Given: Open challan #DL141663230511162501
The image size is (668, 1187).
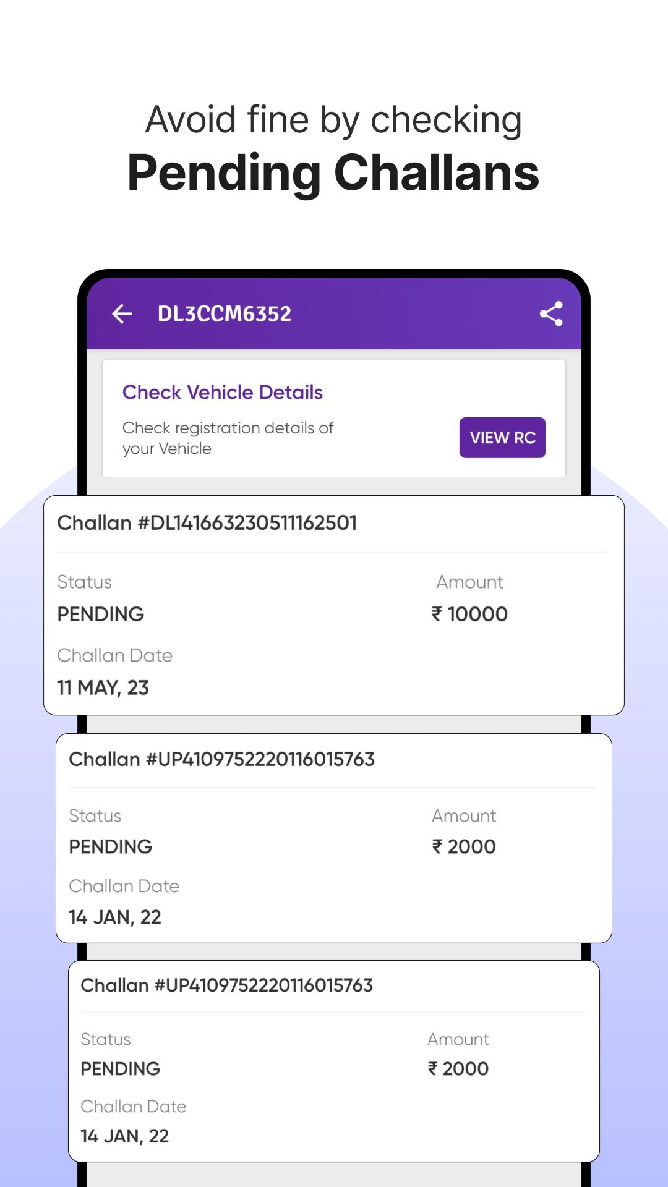Looking at the screenshot, I should 207,523.
